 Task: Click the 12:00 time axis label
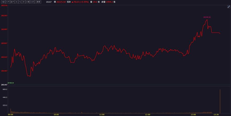pos(148,114)
